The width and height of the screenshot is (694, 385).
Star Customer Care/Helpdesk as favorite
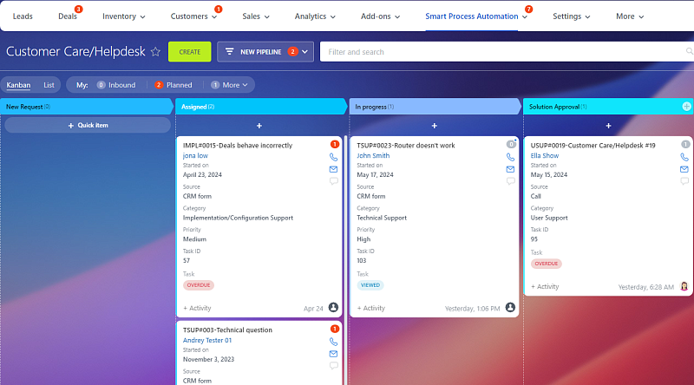coord(155,52)
